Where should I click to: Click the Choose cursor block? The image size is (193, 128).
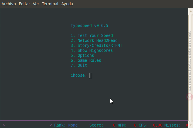point(91,75)
